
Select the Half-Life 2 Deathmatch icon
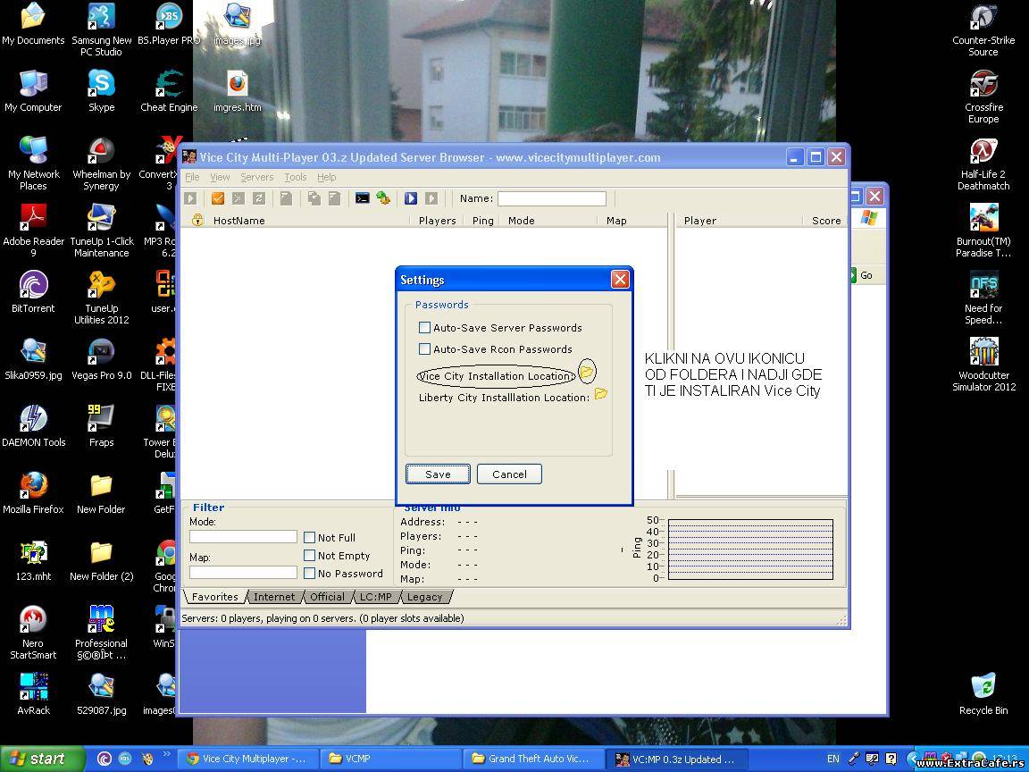point(983,164)
